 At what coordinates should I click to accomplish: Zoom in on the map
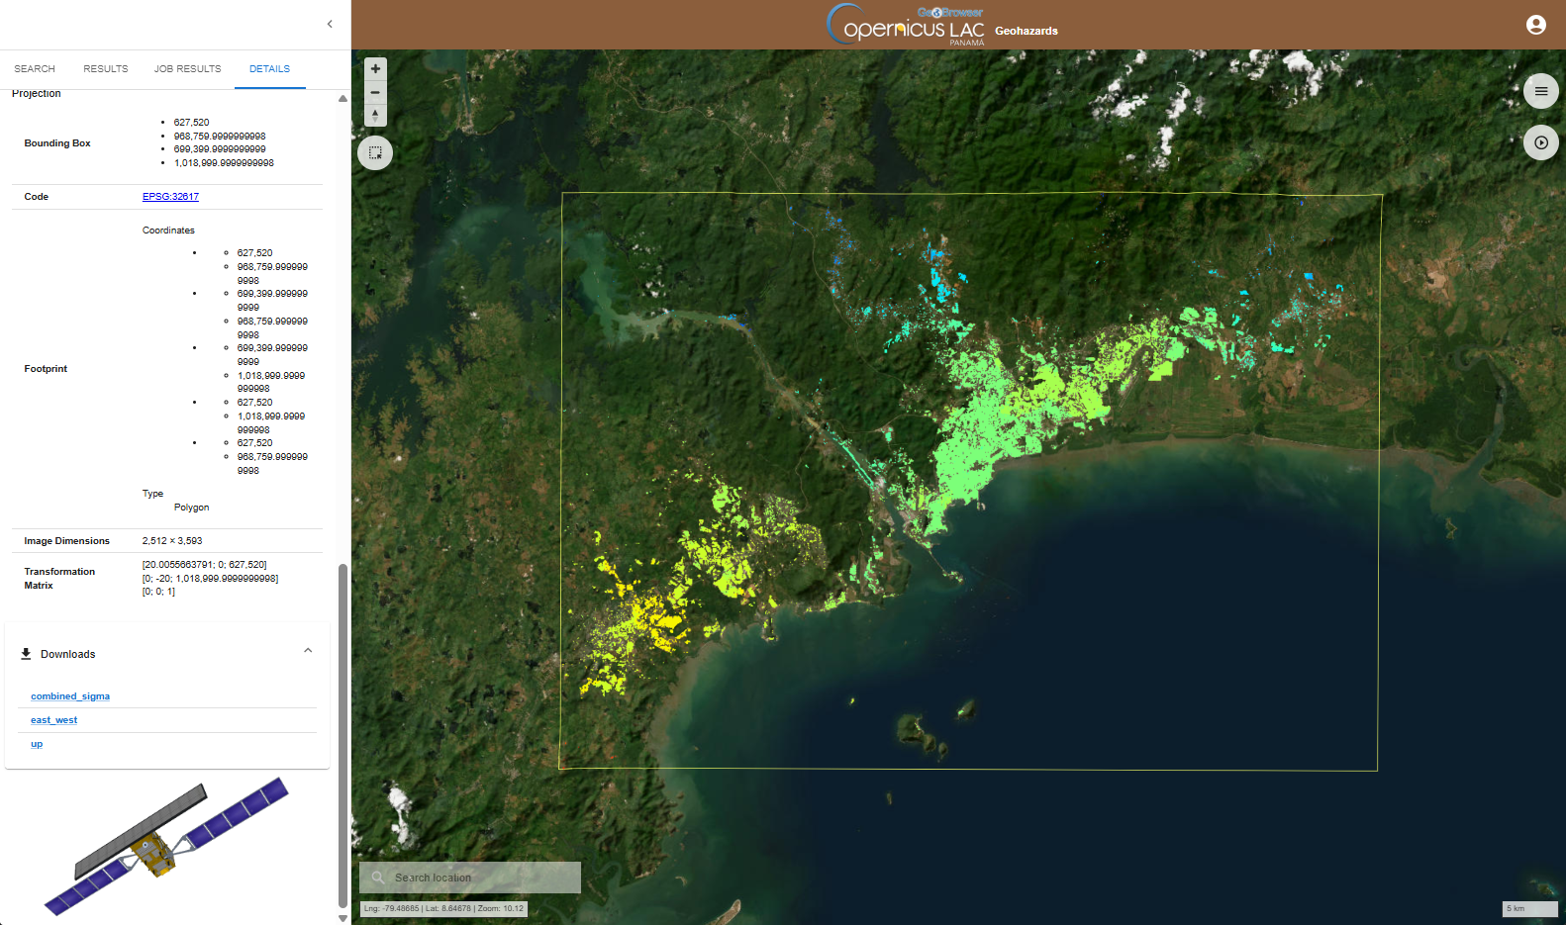[375, 69]
